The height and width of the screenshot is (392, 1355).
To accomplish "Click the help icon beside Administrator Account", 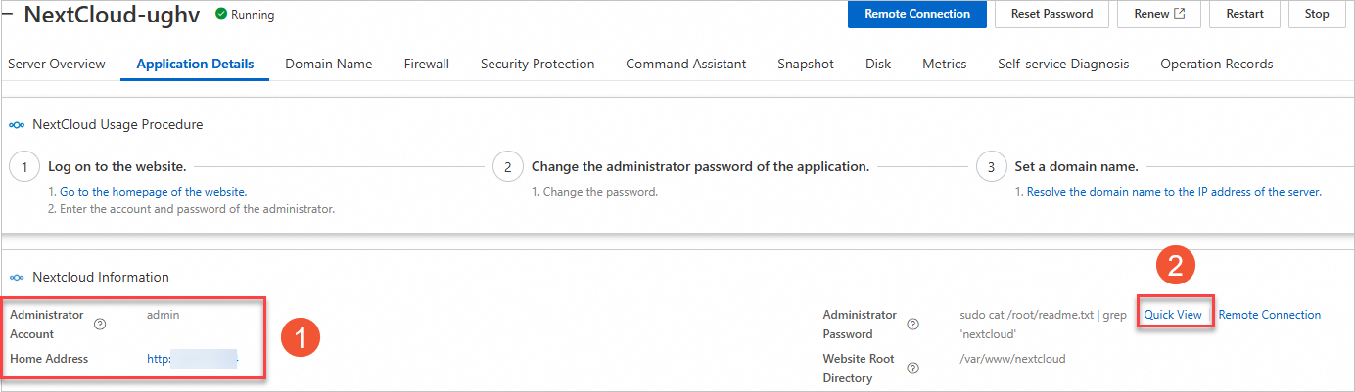I will 100,325.
